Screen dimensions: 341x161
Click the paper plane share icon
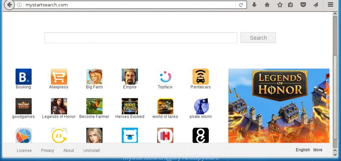click(x=316, y=5)
